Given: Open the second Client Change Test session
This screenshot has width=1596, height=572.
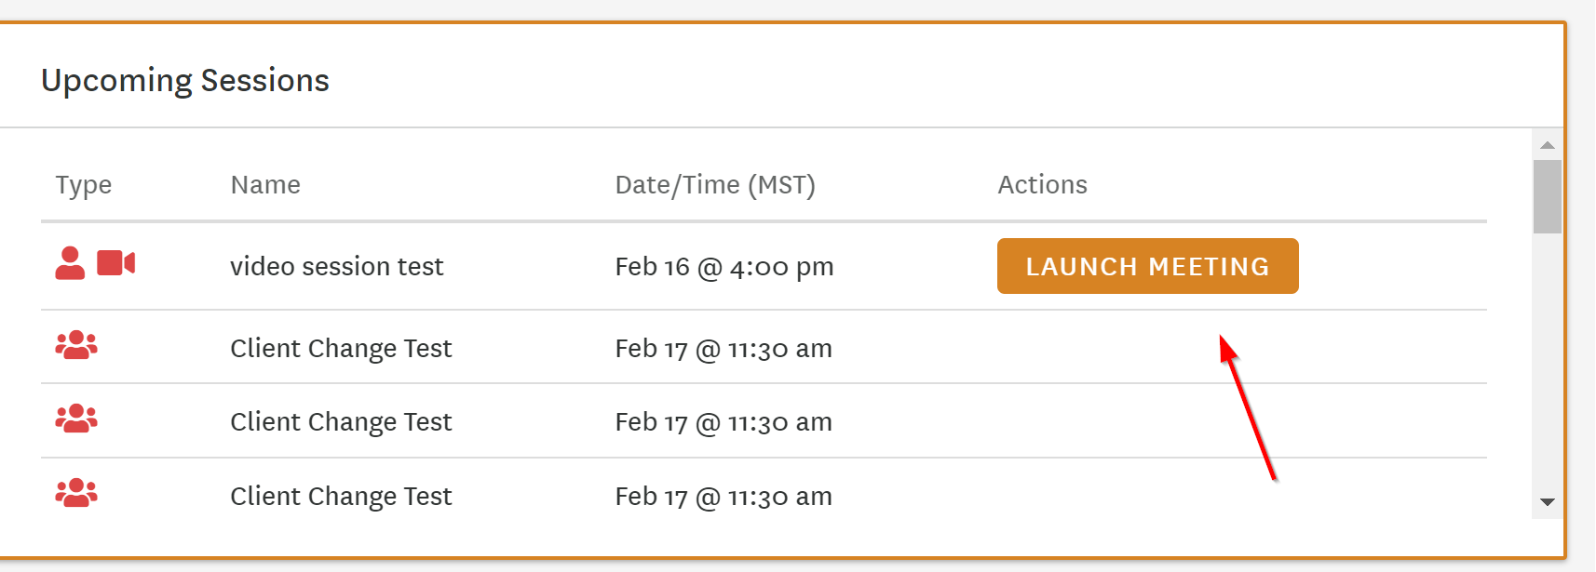Looking at the screenshot, I should (x=341, y=422).
